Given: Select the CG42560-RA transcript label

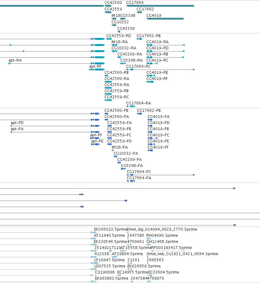Looking at the screenshot, I should pyautogui.click(x=117, y=79).
